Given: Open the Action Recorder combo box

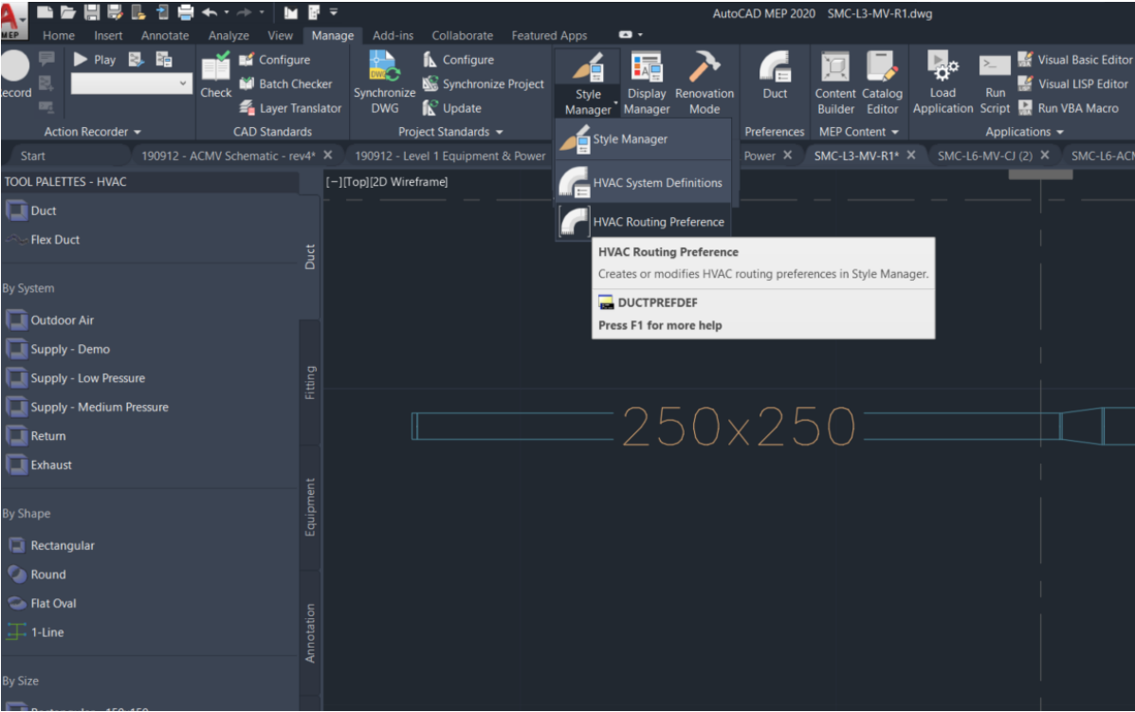Looking at the screenshot, I should point(130,83).
